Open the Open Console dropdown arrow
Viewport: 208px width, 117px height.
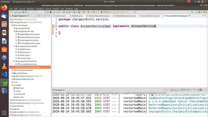[196, 90]
